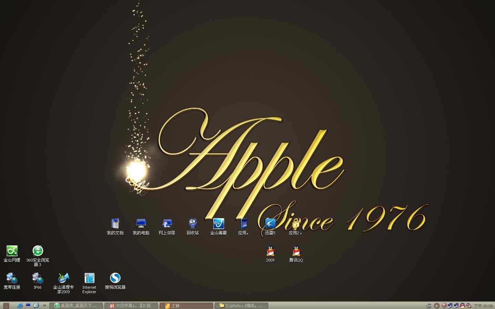Launch the QQ 2009 desktop icon
This screenshot has width=495, height=309.
point(270,254)
